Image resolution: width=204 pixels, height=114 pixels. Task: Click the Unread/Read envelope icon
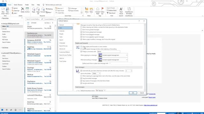click(x=98, y=9)
